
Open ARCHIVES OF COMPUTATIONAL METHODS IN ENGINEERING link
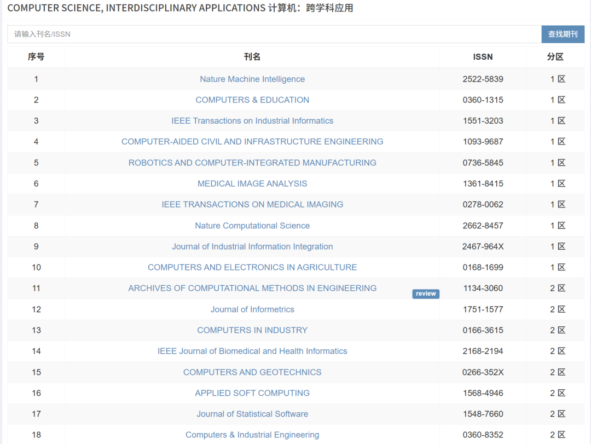tap(252, 288)
